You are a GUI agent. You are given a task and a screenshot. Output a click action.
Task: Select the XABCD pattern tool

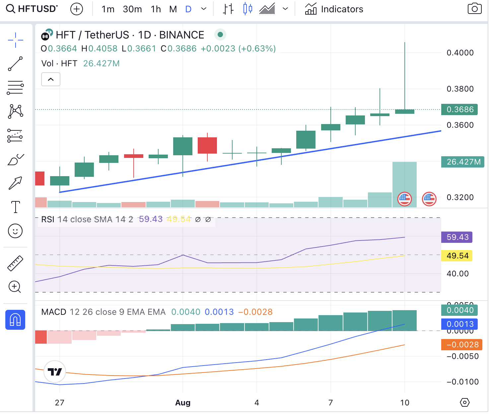pos(16,111)
